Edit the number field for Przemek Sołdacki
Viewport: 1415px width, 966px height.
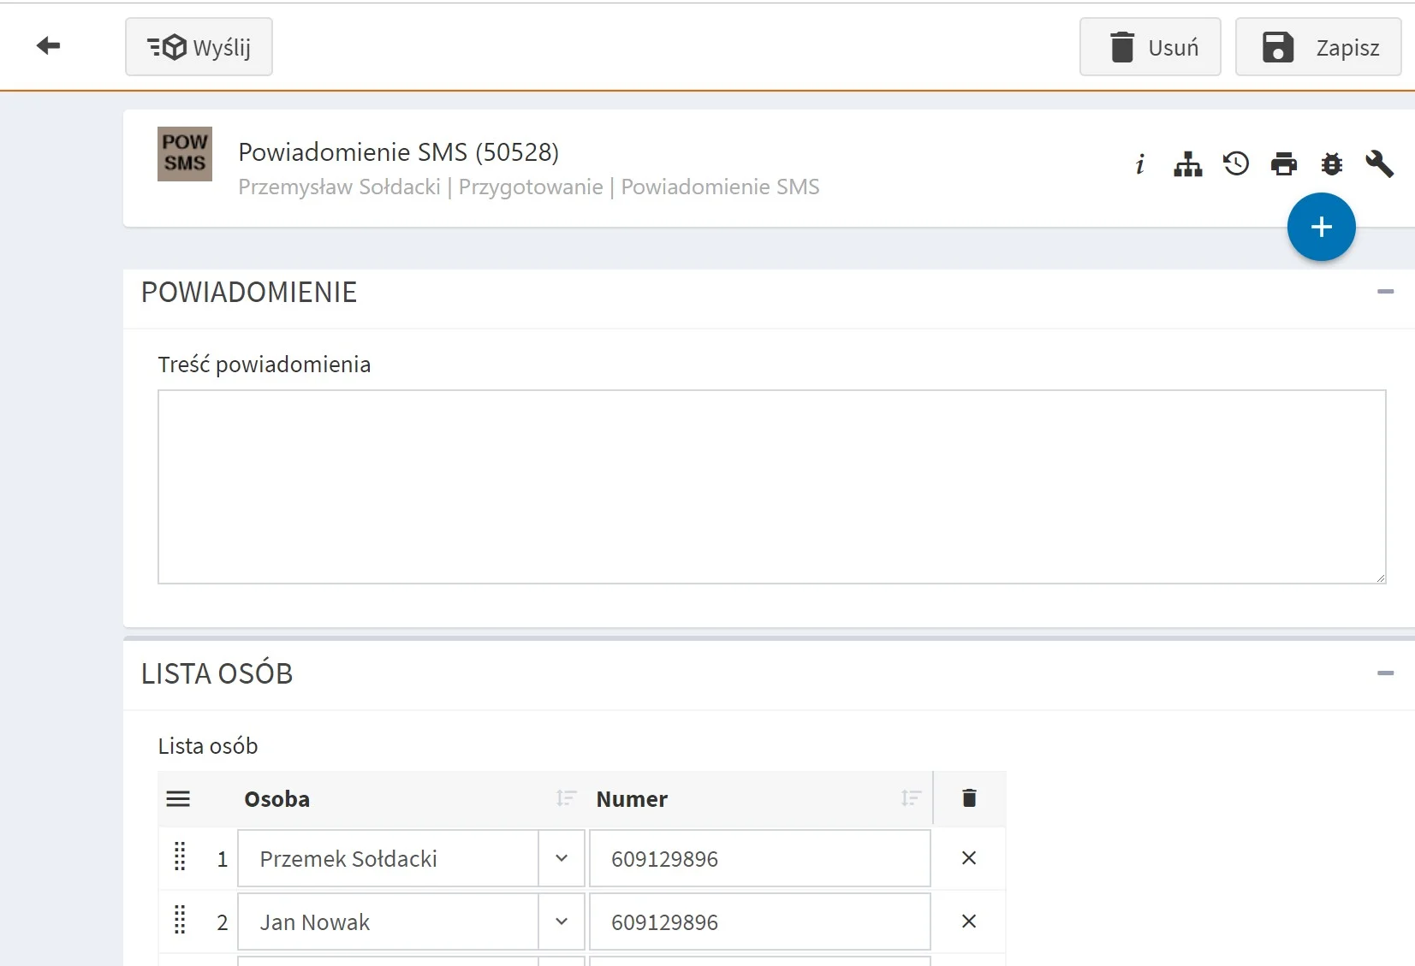[759, 858]
